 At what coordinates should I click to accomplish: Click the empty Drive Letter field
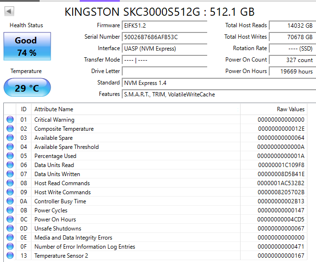[165, 71]
